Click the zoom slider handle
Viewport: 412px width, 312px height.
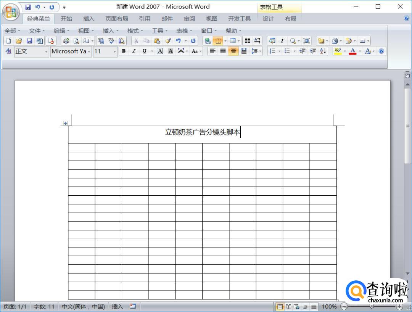(372, 307)
